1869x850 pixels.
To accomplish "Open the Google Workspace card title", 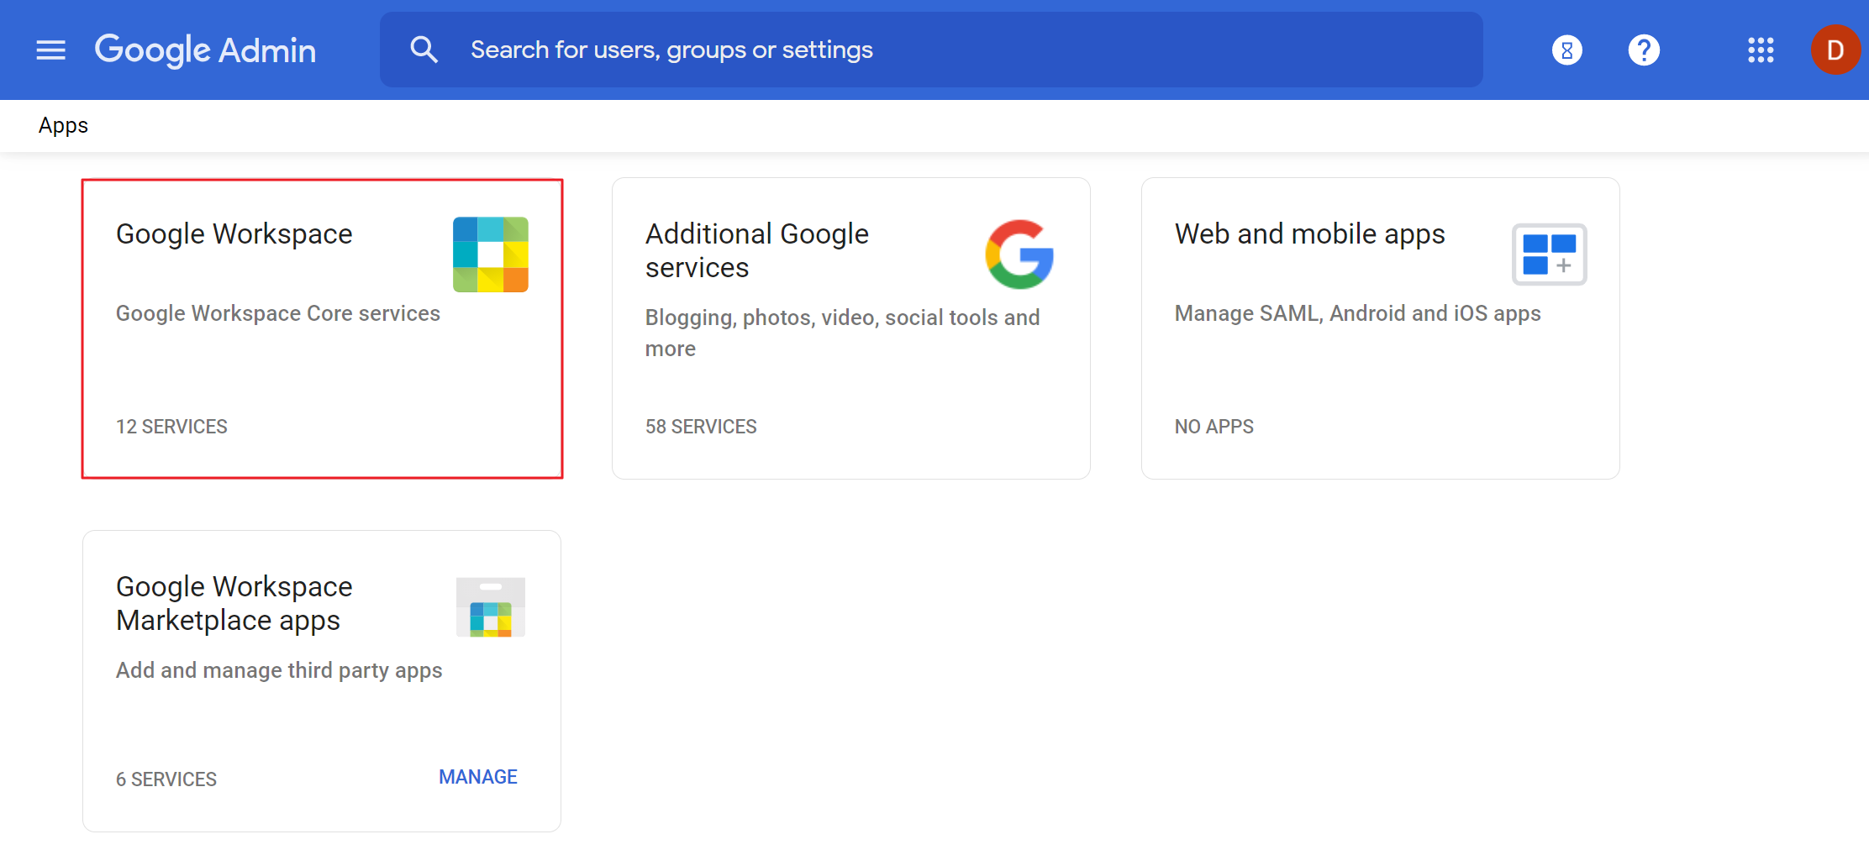I will (234, 234).
